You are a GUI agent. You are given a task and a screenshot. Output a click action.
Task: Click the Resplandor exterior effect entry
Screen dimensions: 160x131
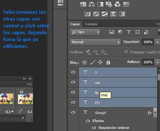114,128
